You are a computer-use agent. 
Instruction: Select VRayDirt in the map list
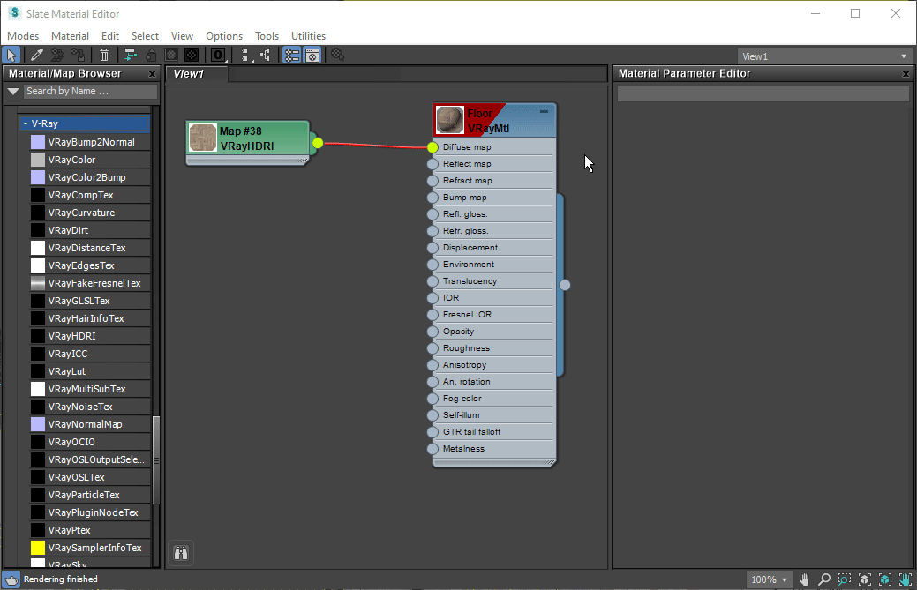(x=68, y=230)
